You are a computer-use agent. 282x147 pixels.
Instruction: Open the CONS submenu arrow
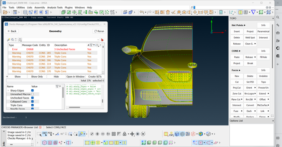[x=240, y=51]
